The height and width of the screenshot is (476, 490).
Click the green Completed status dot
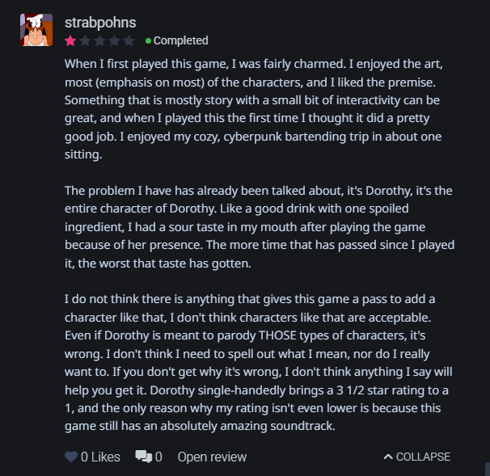point(148,40)
